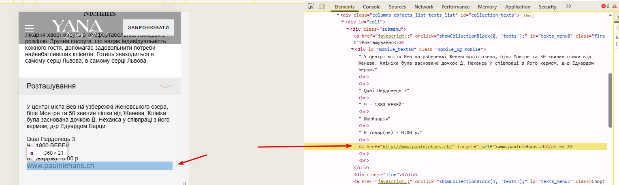
Task: Select the div class="line" node
Action: click(x=386, y=174)
